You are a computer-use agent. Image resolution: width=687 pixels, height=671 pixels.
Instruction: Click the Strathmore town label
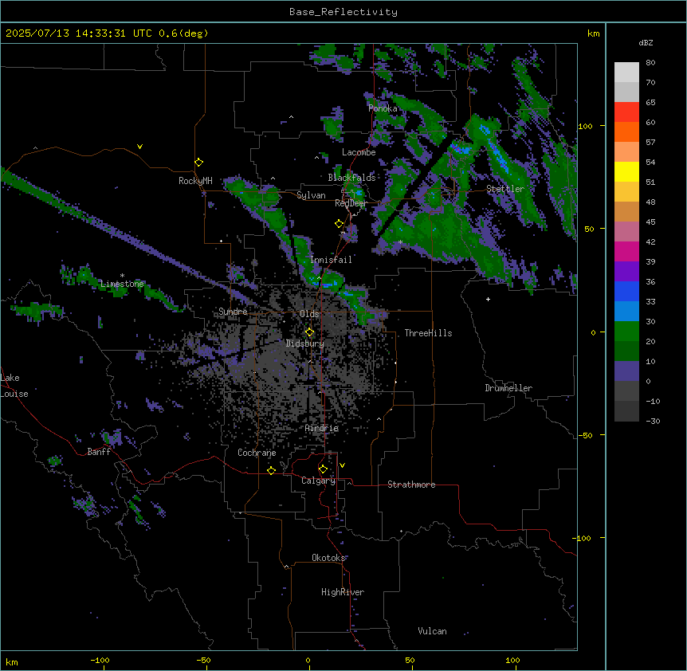(411, 485)
